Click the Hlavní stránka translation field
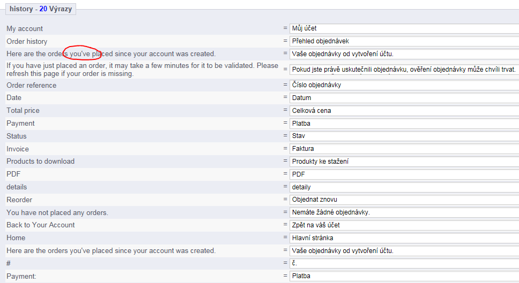Viewport: 519px width, 283px height. point(403,238)
